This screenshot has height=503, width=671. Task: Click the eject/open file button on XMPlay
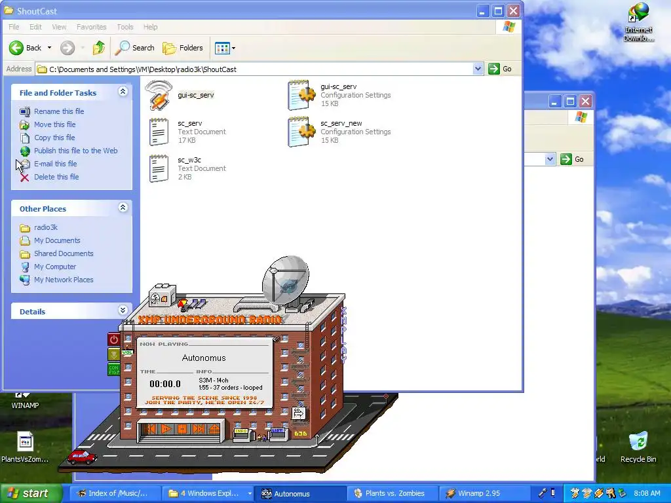point(214,429)
